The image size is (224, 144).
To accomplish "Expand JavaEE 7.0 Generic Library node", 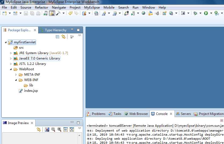I will (11, 58).
